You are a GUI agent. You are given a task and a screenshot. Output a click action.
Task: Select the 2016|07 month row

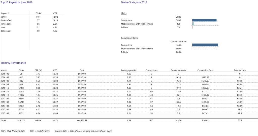pos(129,77)
